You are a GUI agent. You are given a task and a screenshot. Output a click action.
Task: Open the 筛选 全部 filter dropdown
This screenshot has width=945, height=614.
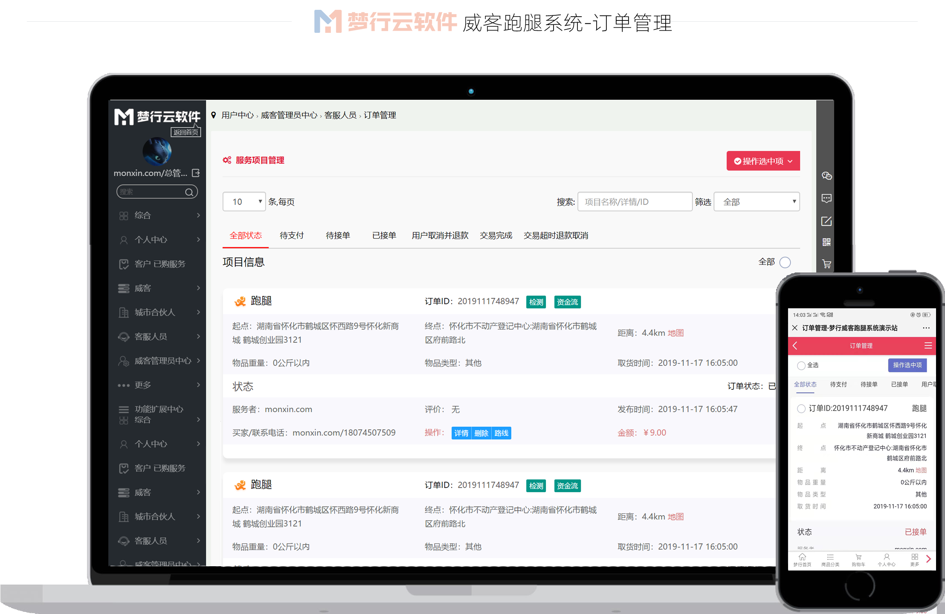757,202
